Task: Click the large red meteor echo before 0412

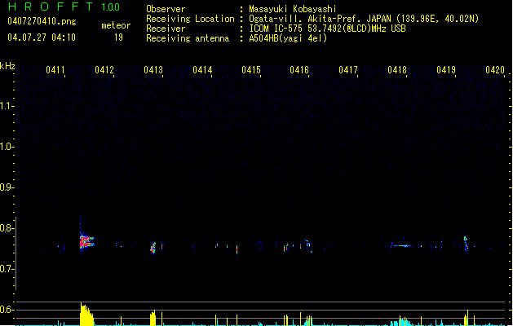Action: (x=86, y=242)
